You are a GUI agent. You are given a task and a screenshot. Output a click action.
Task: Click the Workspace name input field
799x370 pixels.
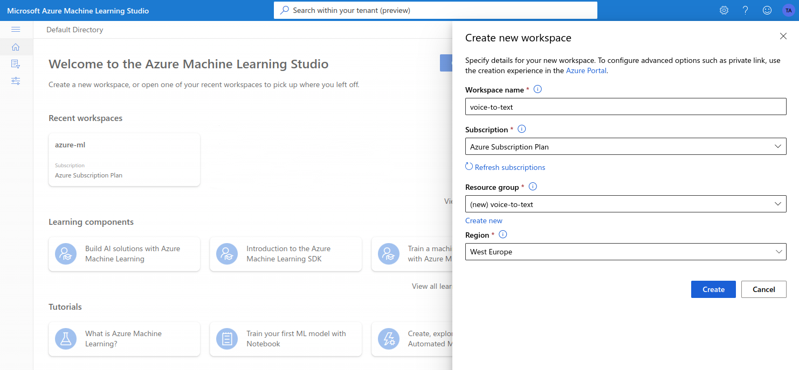click(x=625, y=106)
